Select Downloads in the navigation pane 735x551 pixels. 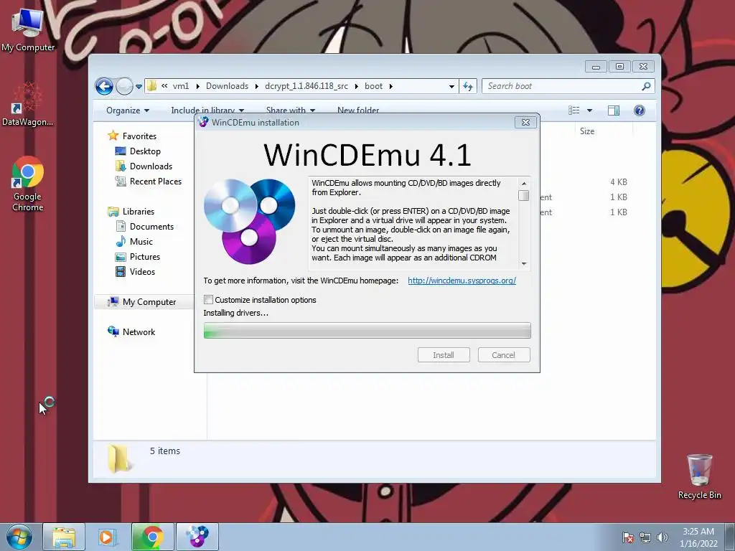tap(151, 166)
